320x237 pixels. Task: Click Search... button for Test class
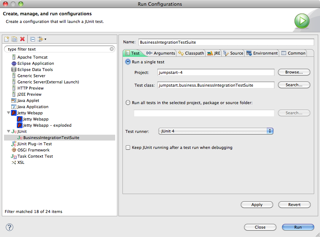pos(294,85)
